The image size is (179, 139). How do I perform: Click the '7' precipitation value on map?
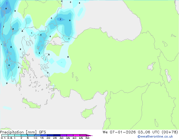(60, 19)
